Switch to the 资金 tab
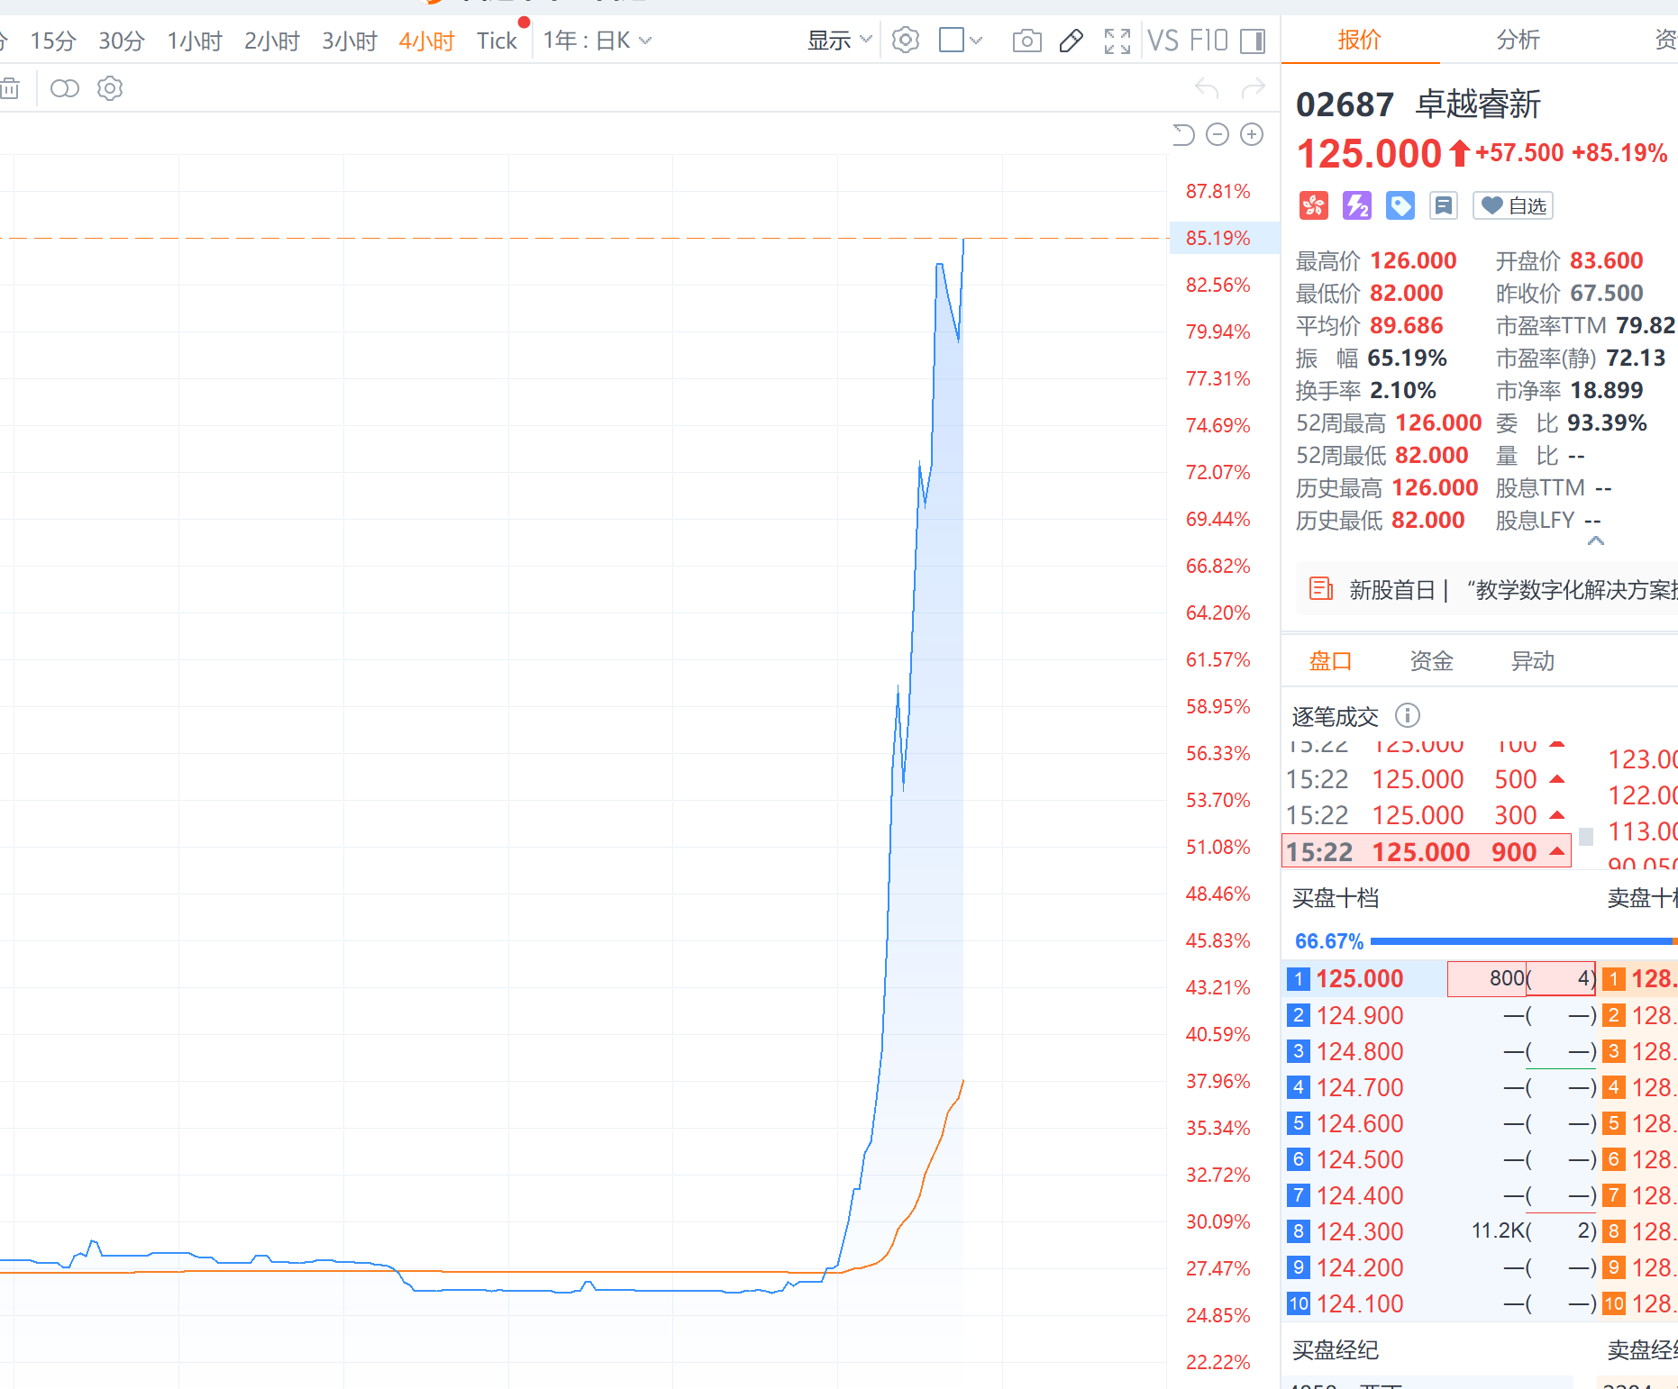The width and height of the screenshot is (1678, 1389). (1432, 661)
